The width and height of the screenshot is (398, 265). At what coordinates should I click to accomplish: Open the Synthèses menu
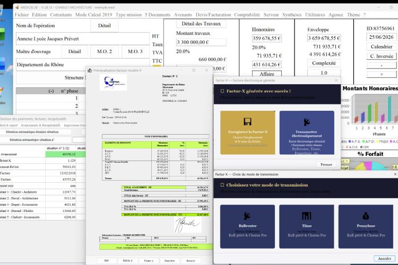[292, 15]
